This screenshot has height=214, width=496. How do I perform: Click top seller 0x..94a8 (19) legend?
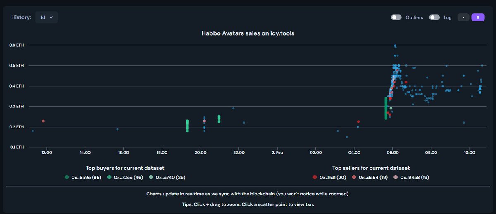point(411,177)
